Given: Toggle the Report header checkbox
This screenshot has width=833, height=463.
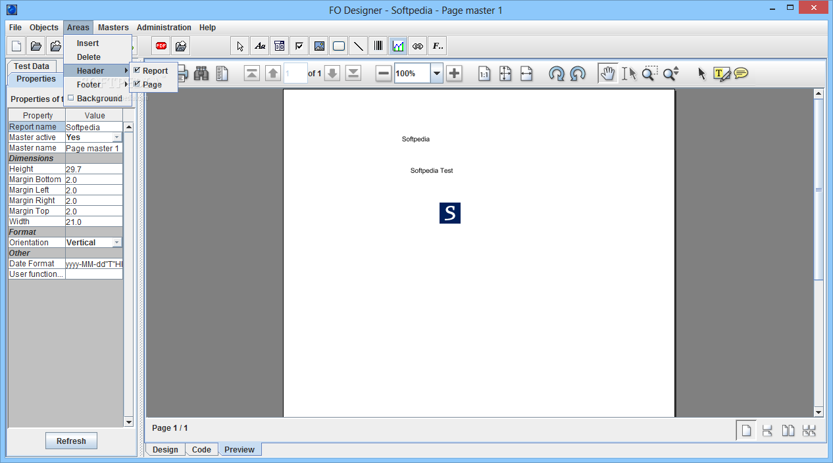Looking at the screenshot, I should pyautogui.click(x=137, y=70).
